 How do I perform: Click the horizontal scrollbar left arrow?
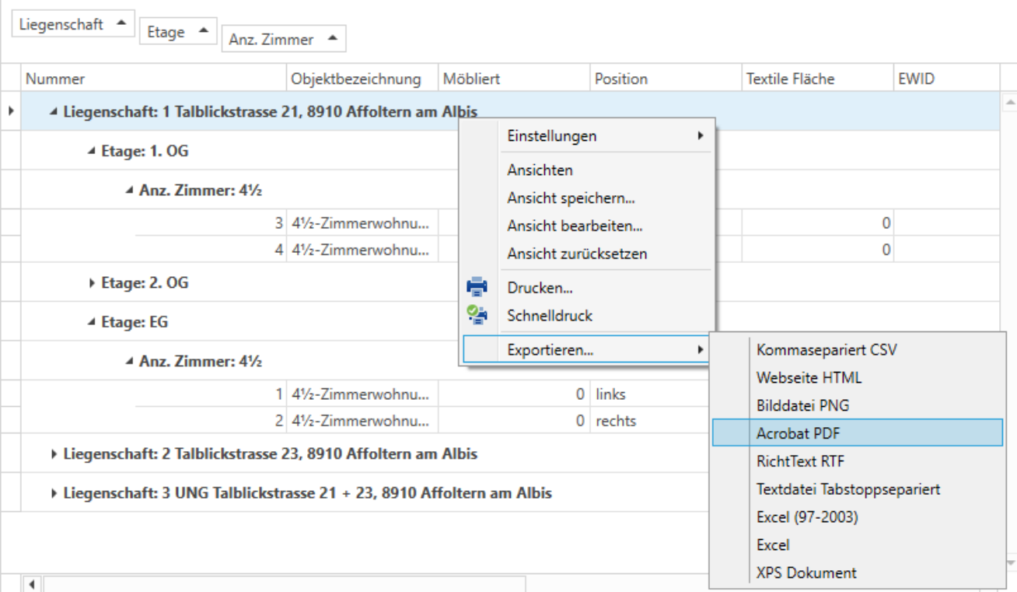(x=33, y=583)
